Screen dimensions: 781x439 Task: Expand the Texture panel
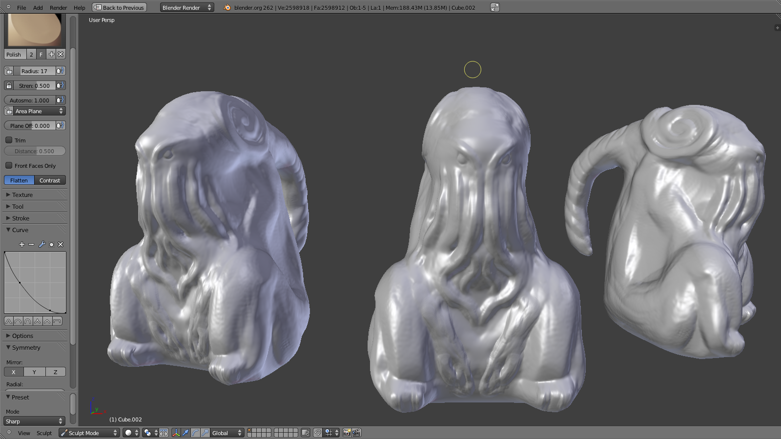pos(22,195)
